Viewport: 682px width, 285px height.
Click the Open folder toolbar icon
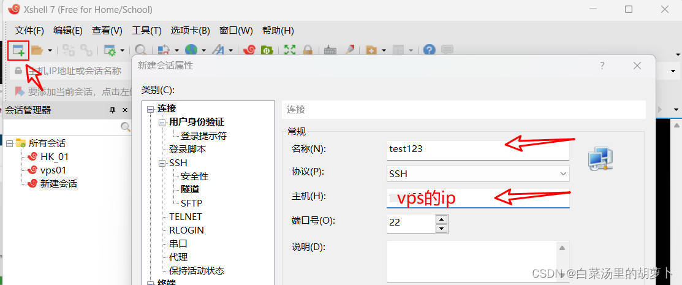point(37,50)
